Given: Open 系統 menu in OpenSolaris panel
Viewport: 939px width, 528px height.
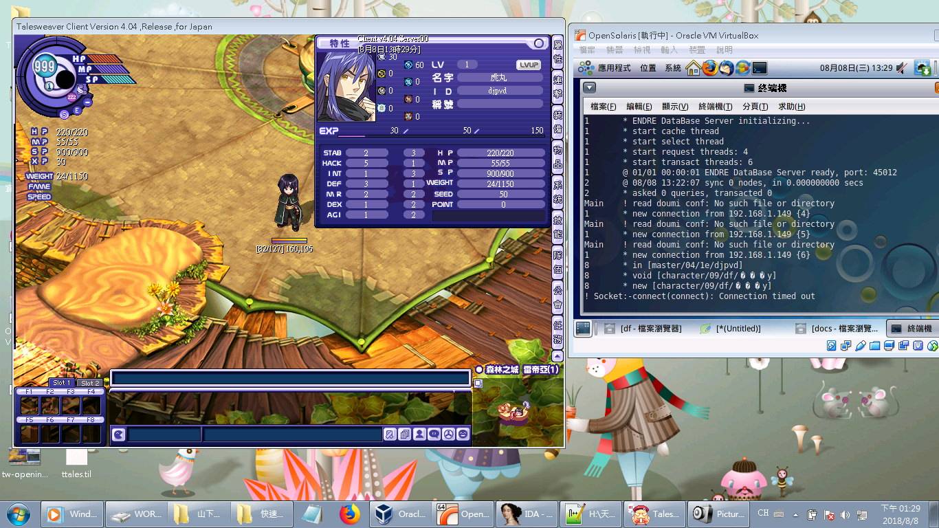Looking at the screenshot, I should coord(673,68).
